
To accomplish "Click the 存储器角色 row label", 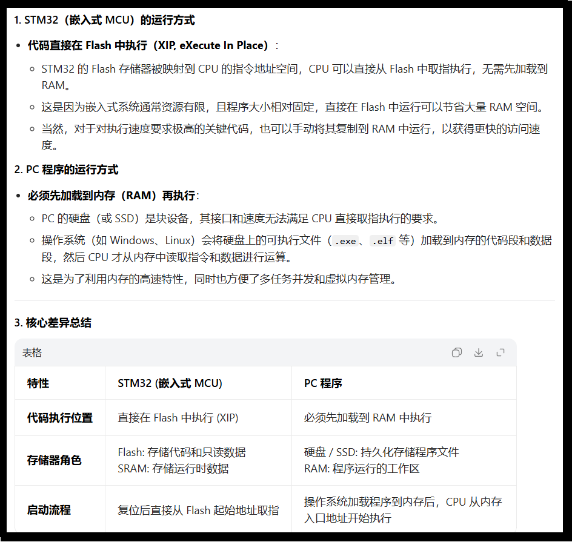I will pos(54,460).
